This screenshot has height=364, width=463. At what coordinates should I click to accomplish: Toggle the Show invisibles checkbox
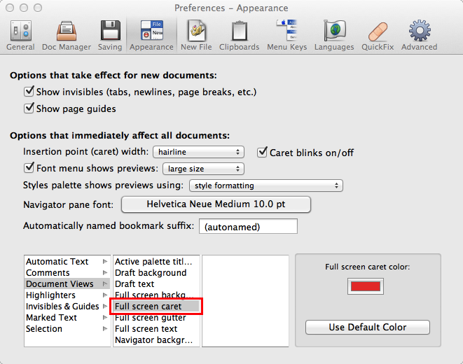click(x=29, y=92)
